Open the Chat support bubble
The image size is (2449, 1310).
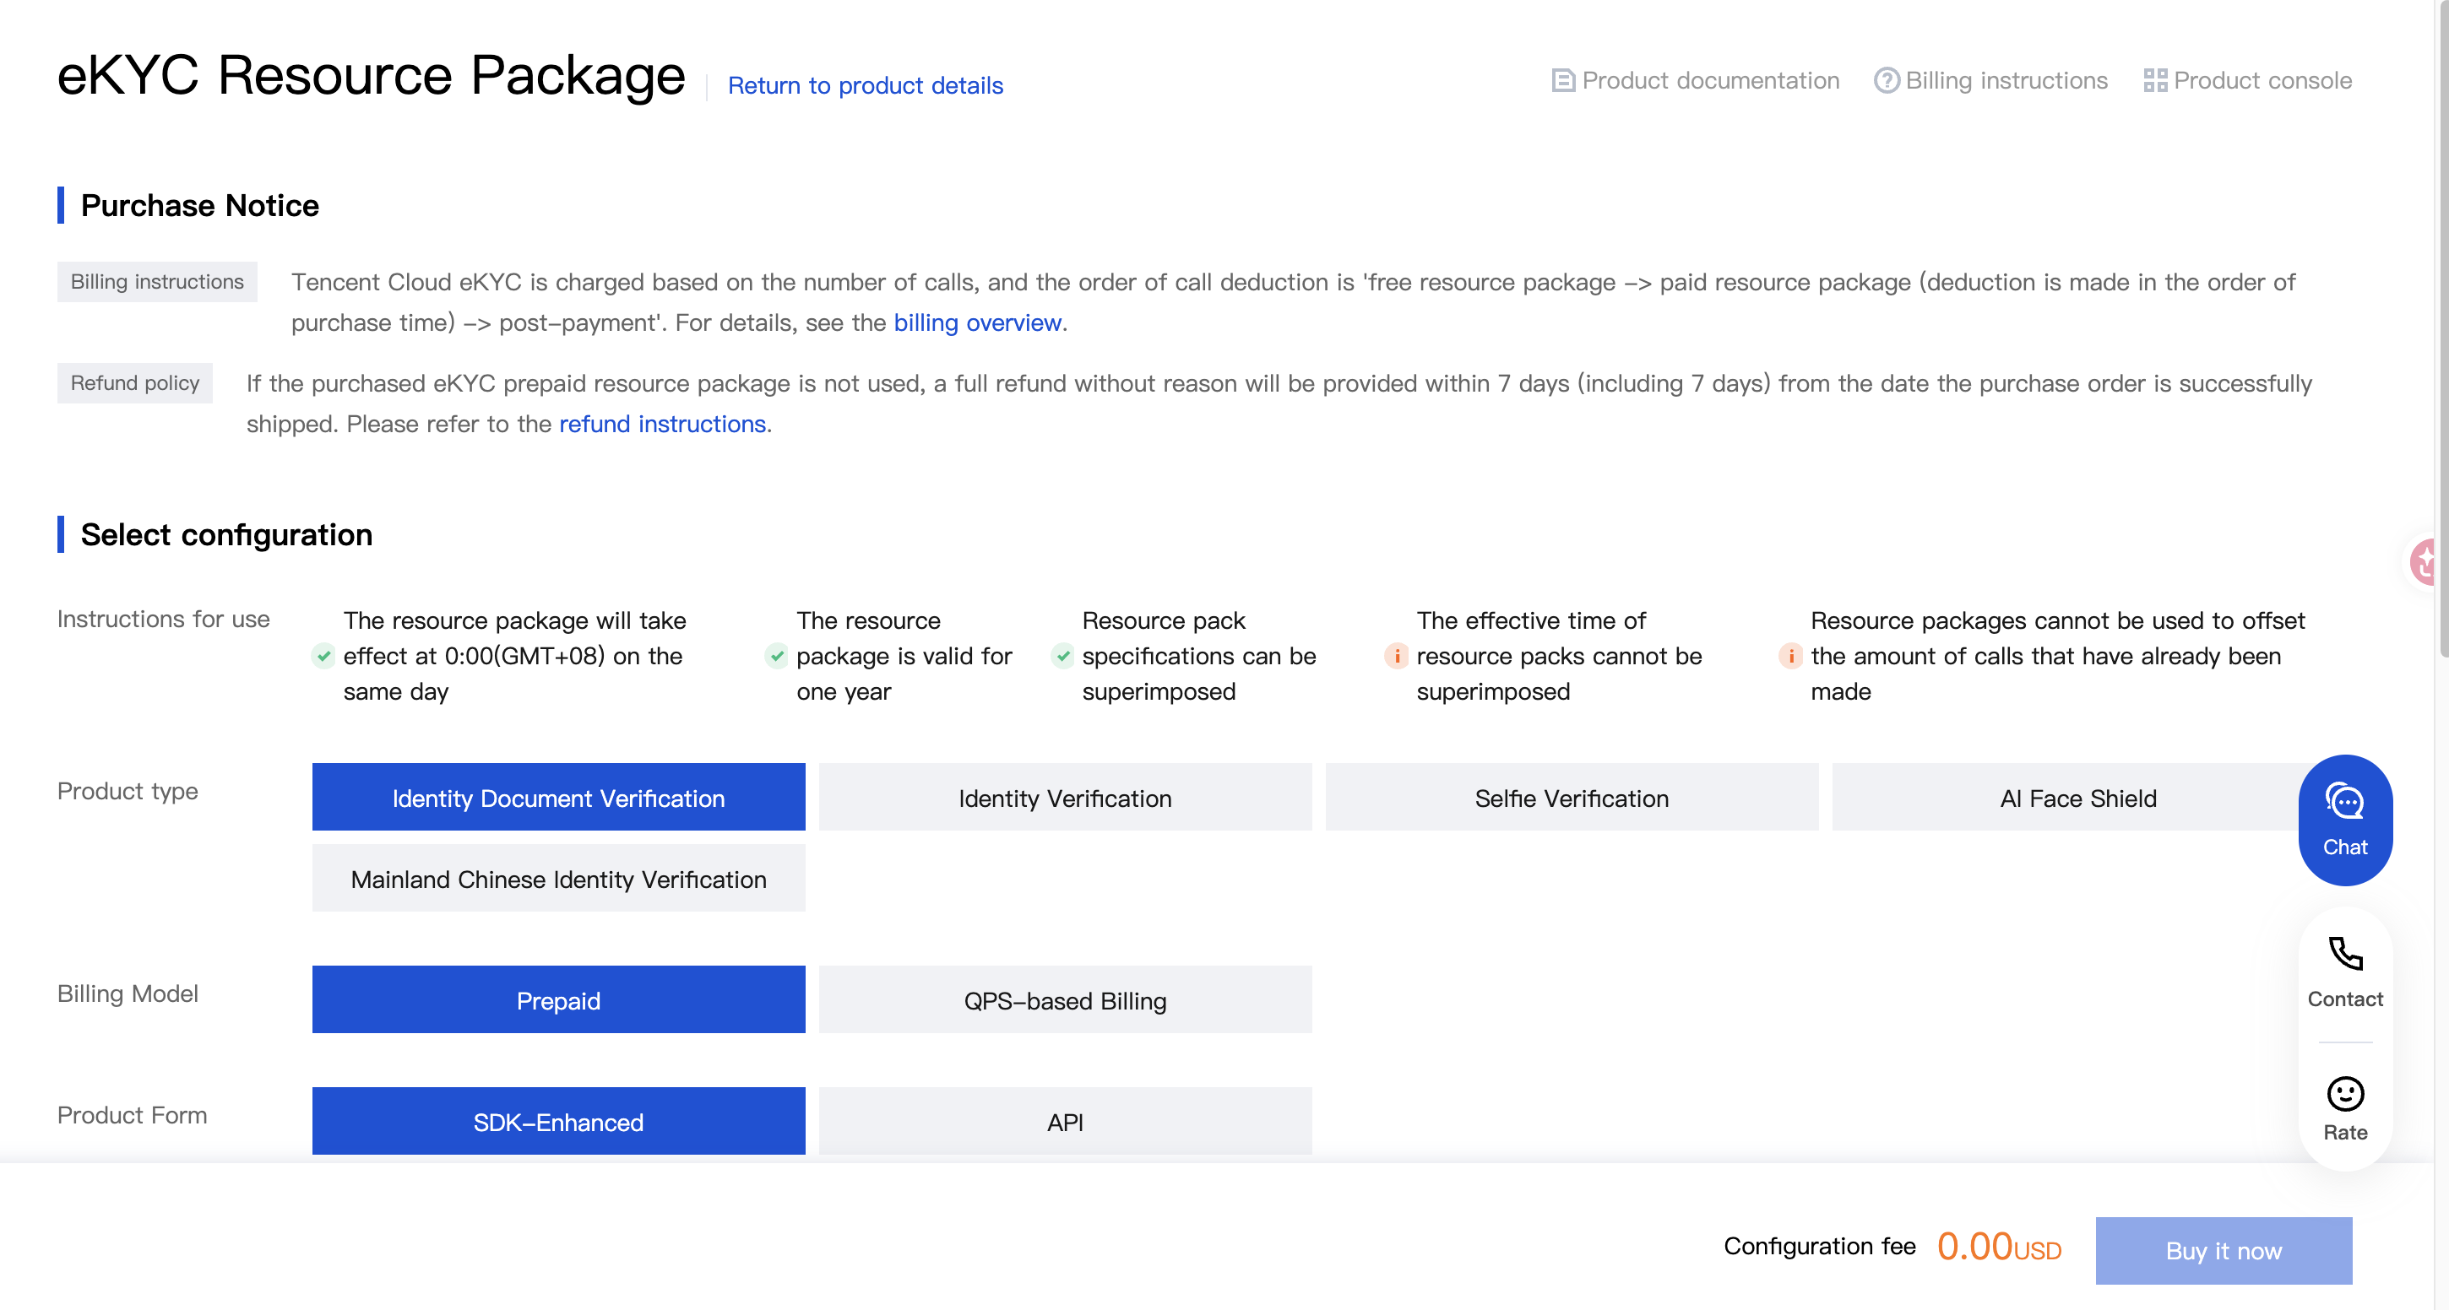(2344, 819)
